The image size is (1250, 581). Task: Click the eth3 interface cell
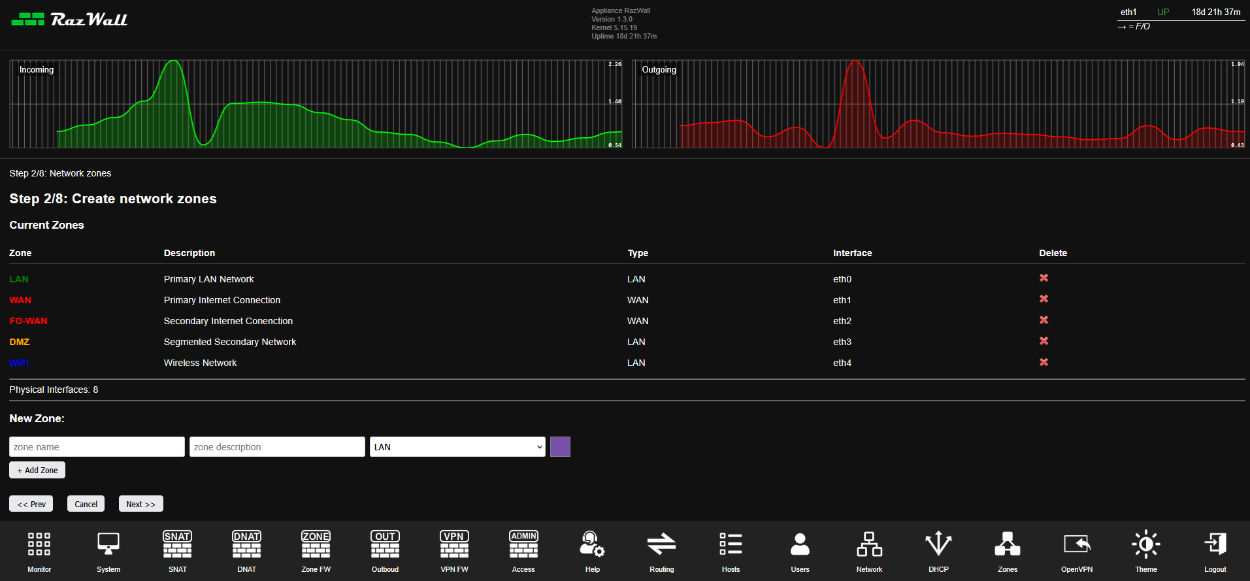[842, 342]
